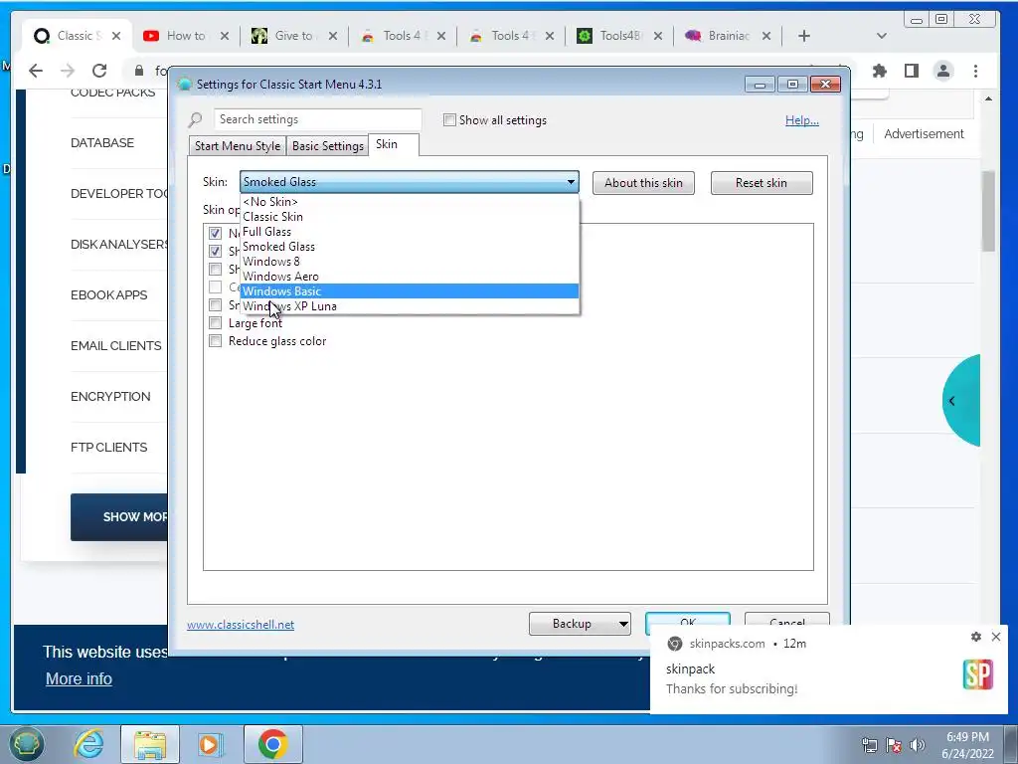The image size is (1018, 764).
Task: Open Internet Explorer from taskbar
Action: (x=88, y=744)
